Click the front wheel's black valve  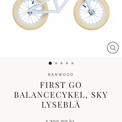click(84, 6)
